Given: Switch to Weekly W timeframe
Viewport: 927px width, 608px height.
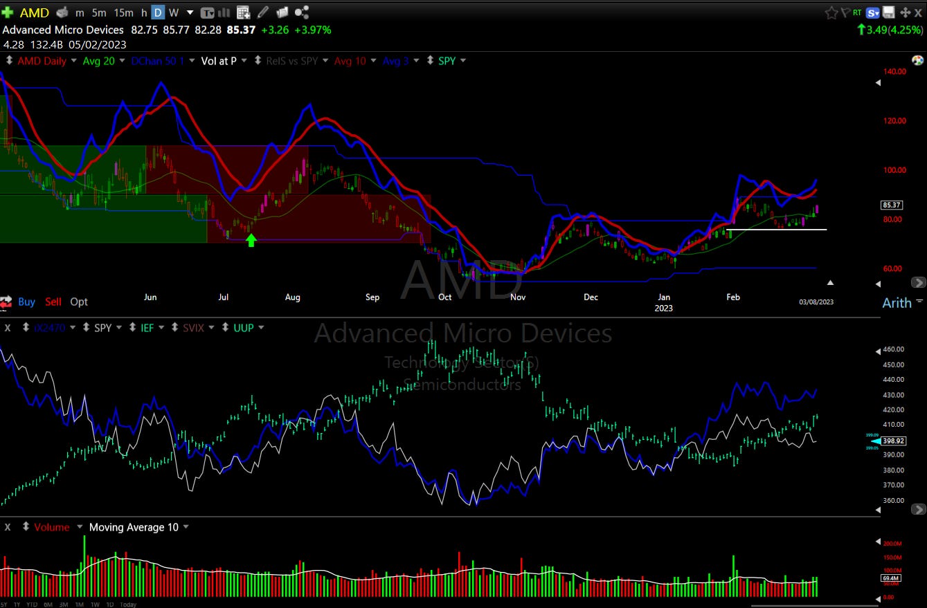Looking at the screenshot, I should [173, 12].
